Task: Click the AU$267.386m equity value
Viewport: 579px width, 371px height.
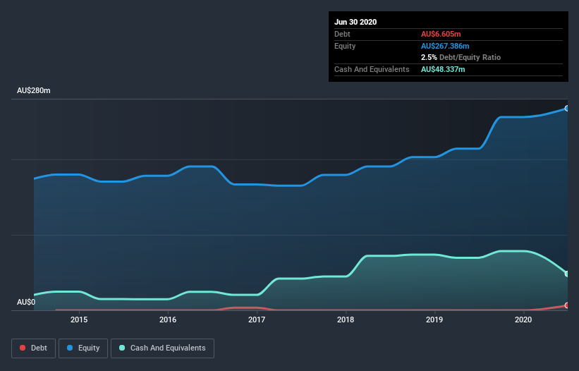Action: (x=445, y=46)
